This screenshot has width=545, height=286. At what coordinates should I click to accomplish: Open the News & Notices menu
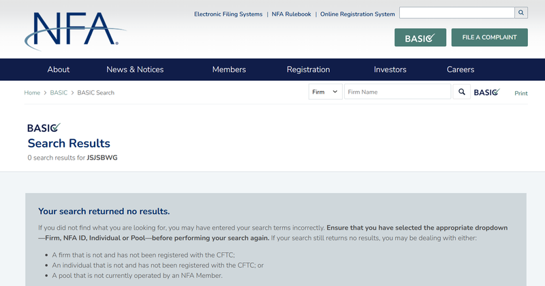point(135,69)
